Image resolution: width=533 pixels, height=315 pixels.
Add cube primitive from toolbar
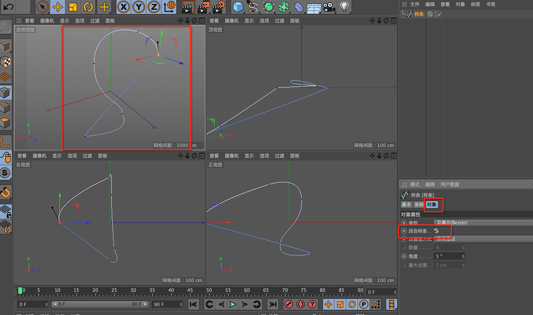[x=238, y=6]
